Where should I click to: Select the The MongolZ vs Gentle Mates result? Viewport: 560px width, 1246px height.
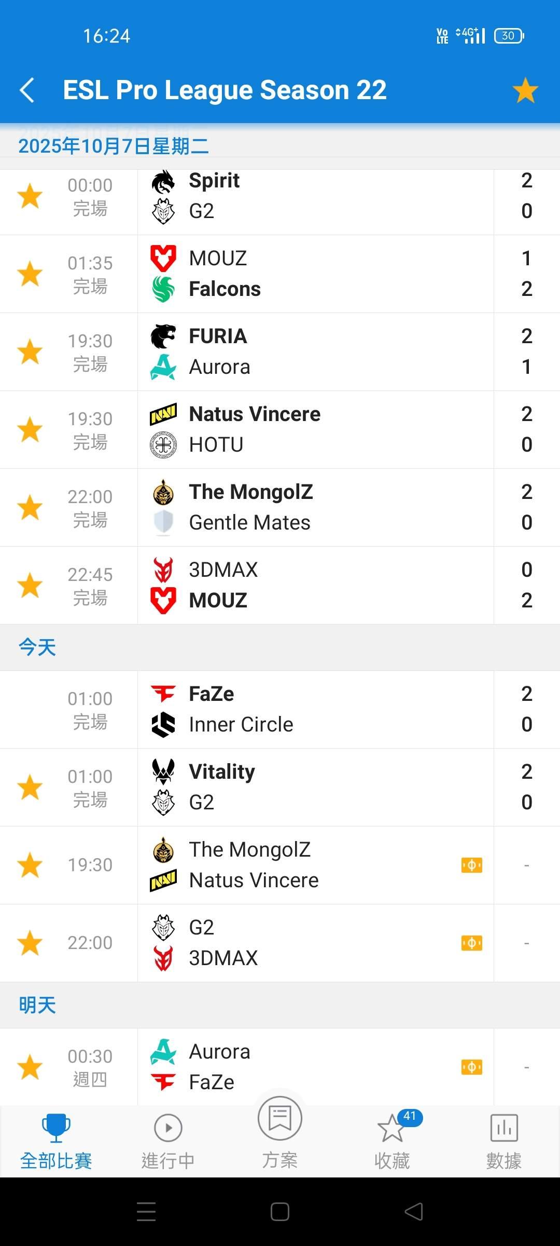[311, 508]
